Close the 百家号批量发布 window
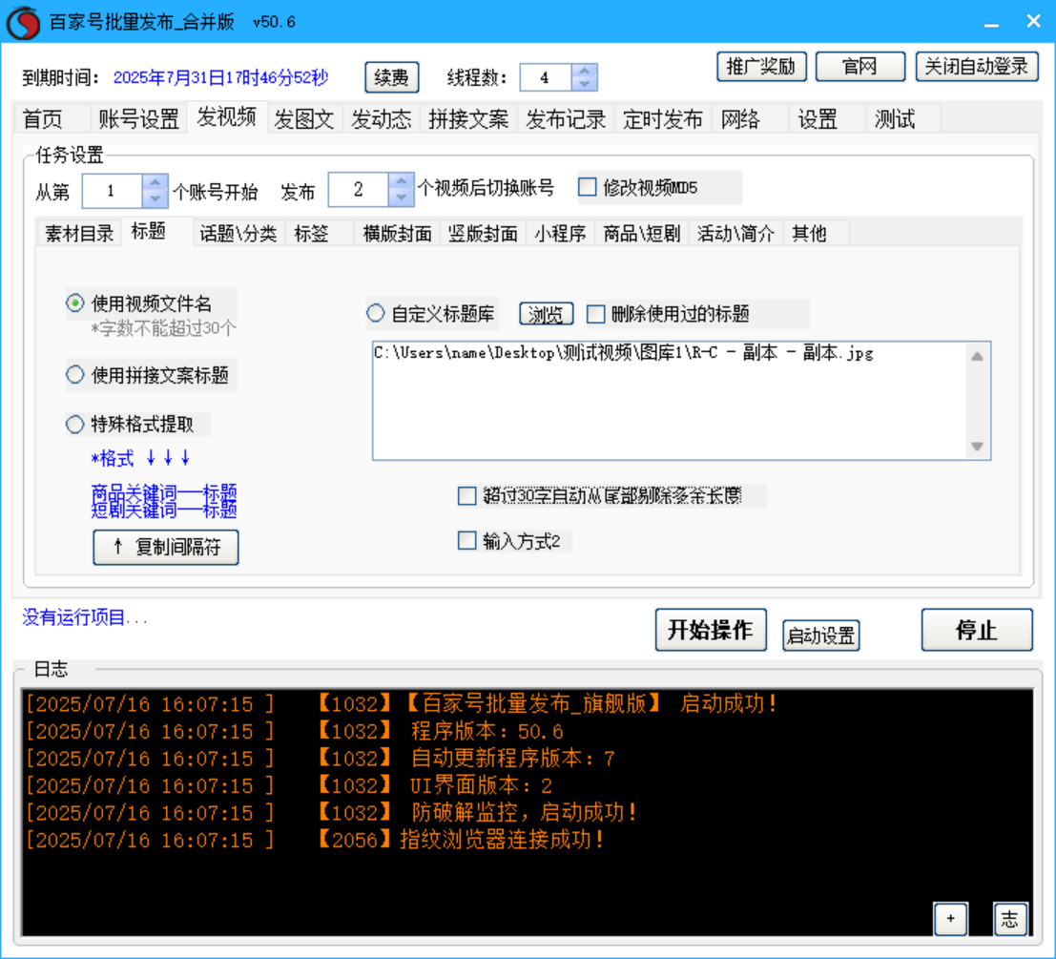 click(1034, 22)
